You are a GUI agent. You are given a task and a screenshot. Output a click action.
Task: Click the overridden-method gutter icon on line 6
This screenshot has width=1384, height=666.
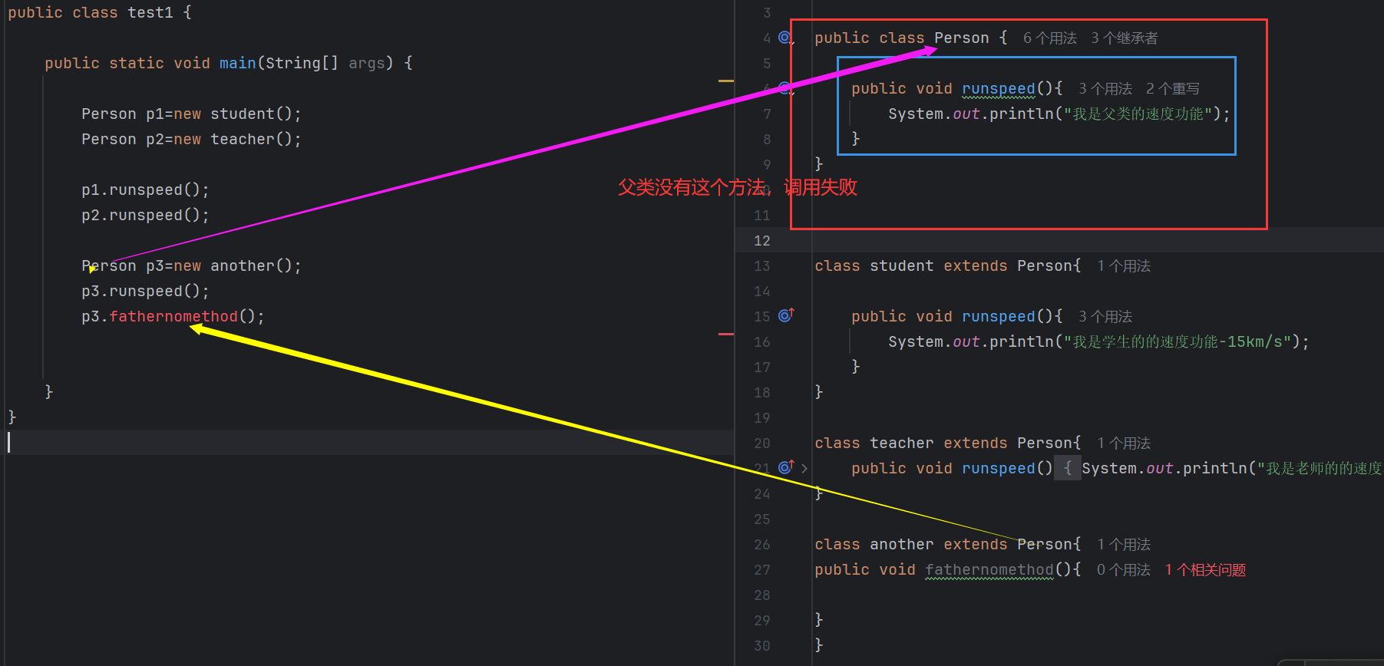(784, 88)
